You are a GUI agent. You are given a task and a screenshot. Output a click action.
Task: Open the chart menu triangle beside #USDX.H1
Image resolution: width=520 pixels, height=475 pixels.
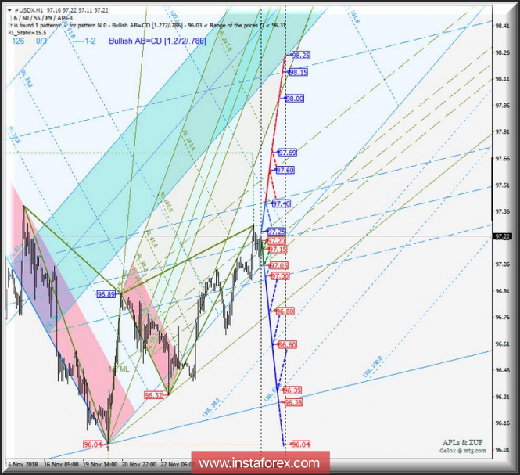[9, 10]
